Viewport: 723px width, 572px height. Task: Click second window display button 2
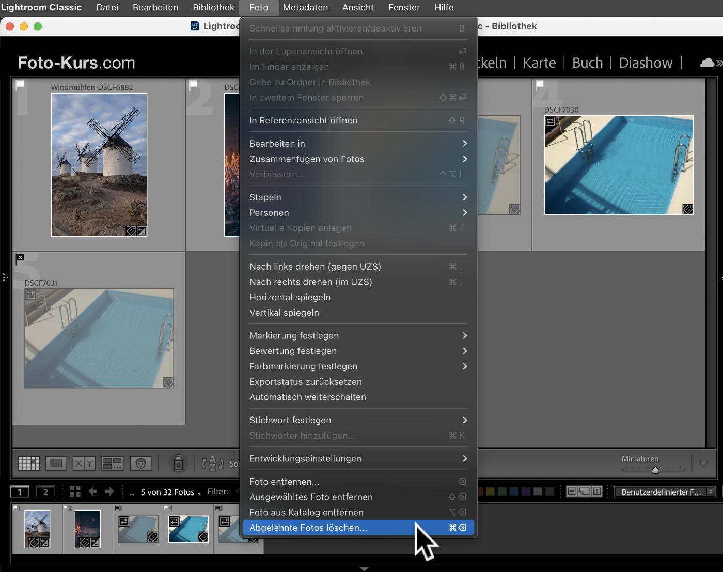[x=45, y=492]
